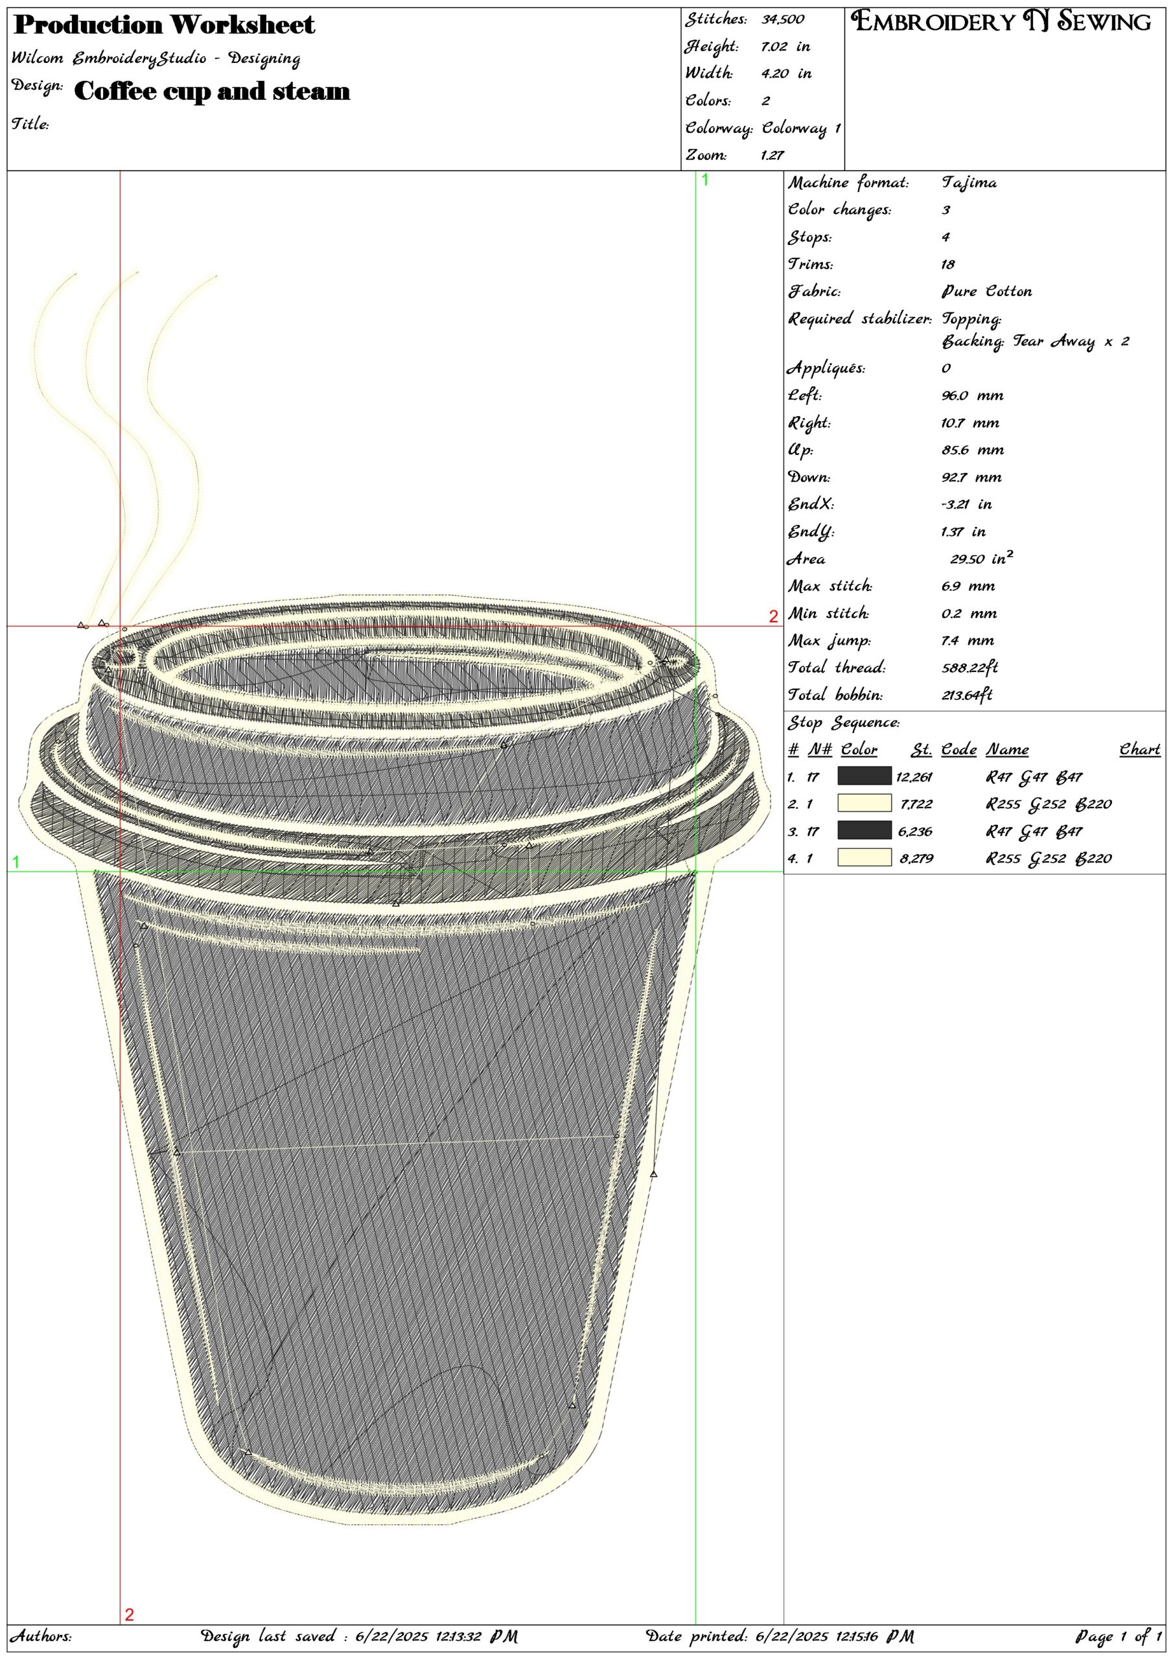This screenshot has height=1659, width=1173.
Task: Select total thread value "588.22ft"
Action: 970,667
